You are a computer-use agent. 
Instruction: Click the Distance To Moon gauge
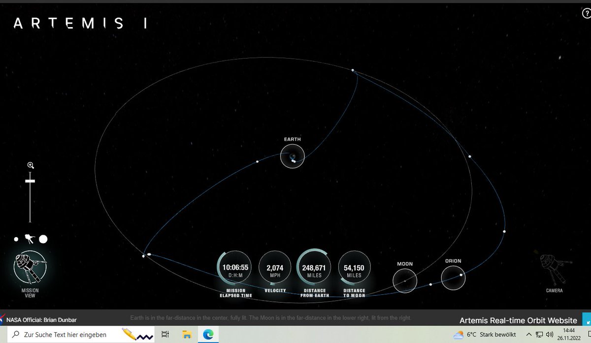(354, 268)
